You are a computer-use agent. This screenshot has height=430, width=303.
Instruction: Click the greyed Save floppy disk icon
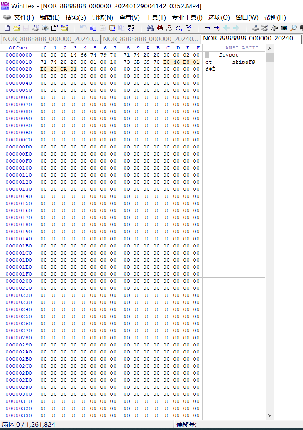[x=26, y=28]
